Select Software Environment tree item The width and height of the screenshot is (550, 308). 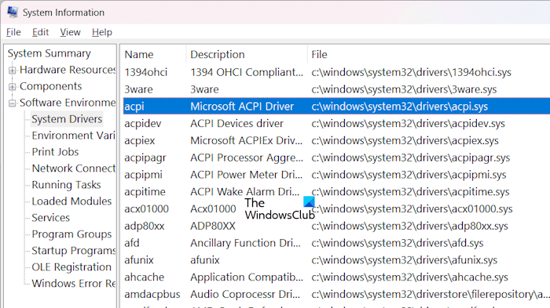(68, 103)
